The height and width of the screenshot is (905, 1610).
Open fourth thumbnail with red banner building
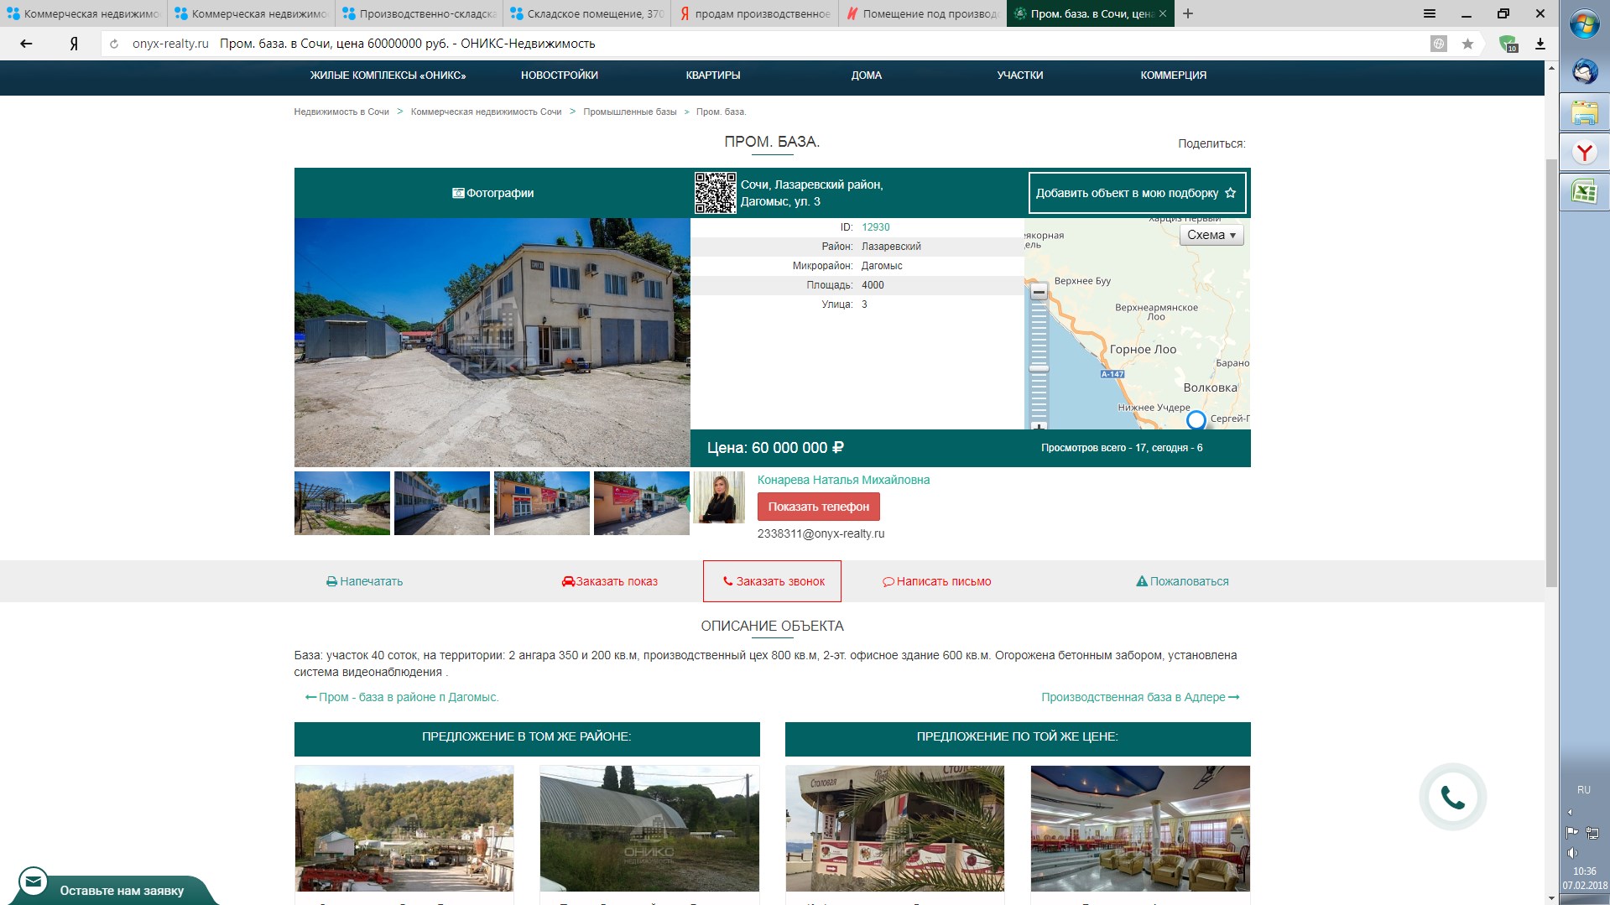pyautogui.click(x=642, y=503)
